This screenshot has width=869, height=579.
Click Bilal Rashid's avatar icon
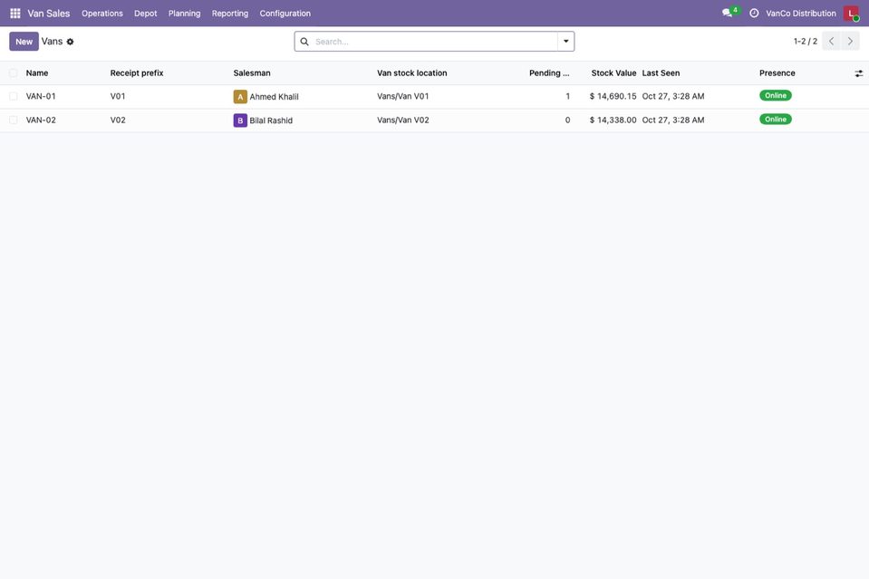[x=240, y=121]
